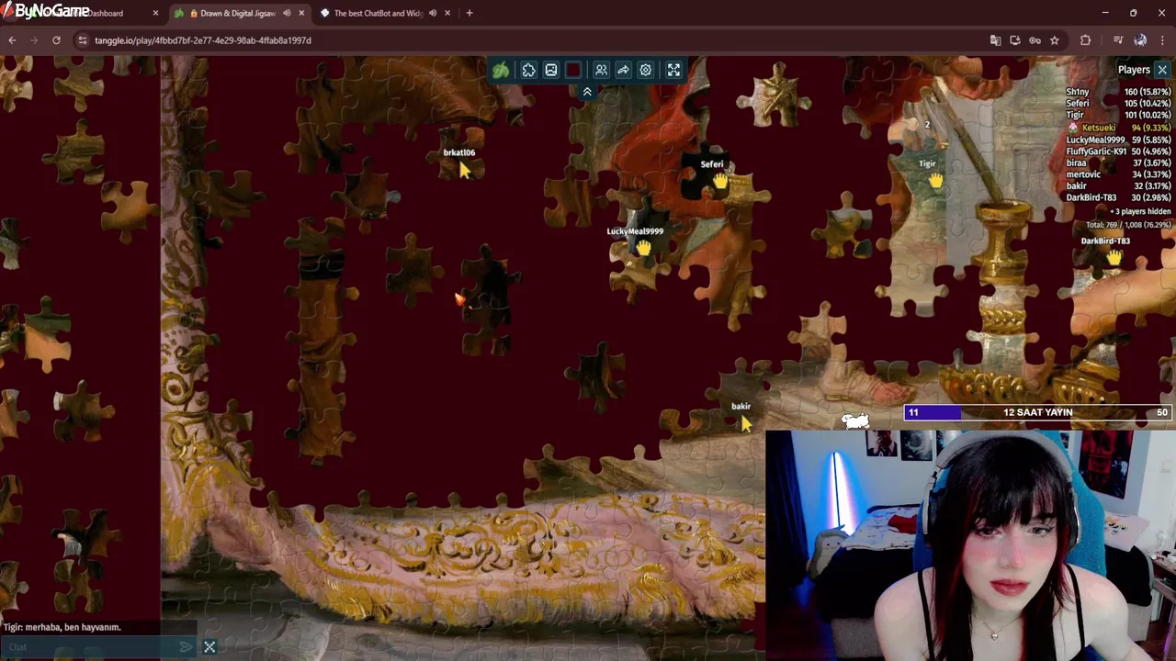
Task: Close the Dashboard browser tab
Action: pos(155,13)
